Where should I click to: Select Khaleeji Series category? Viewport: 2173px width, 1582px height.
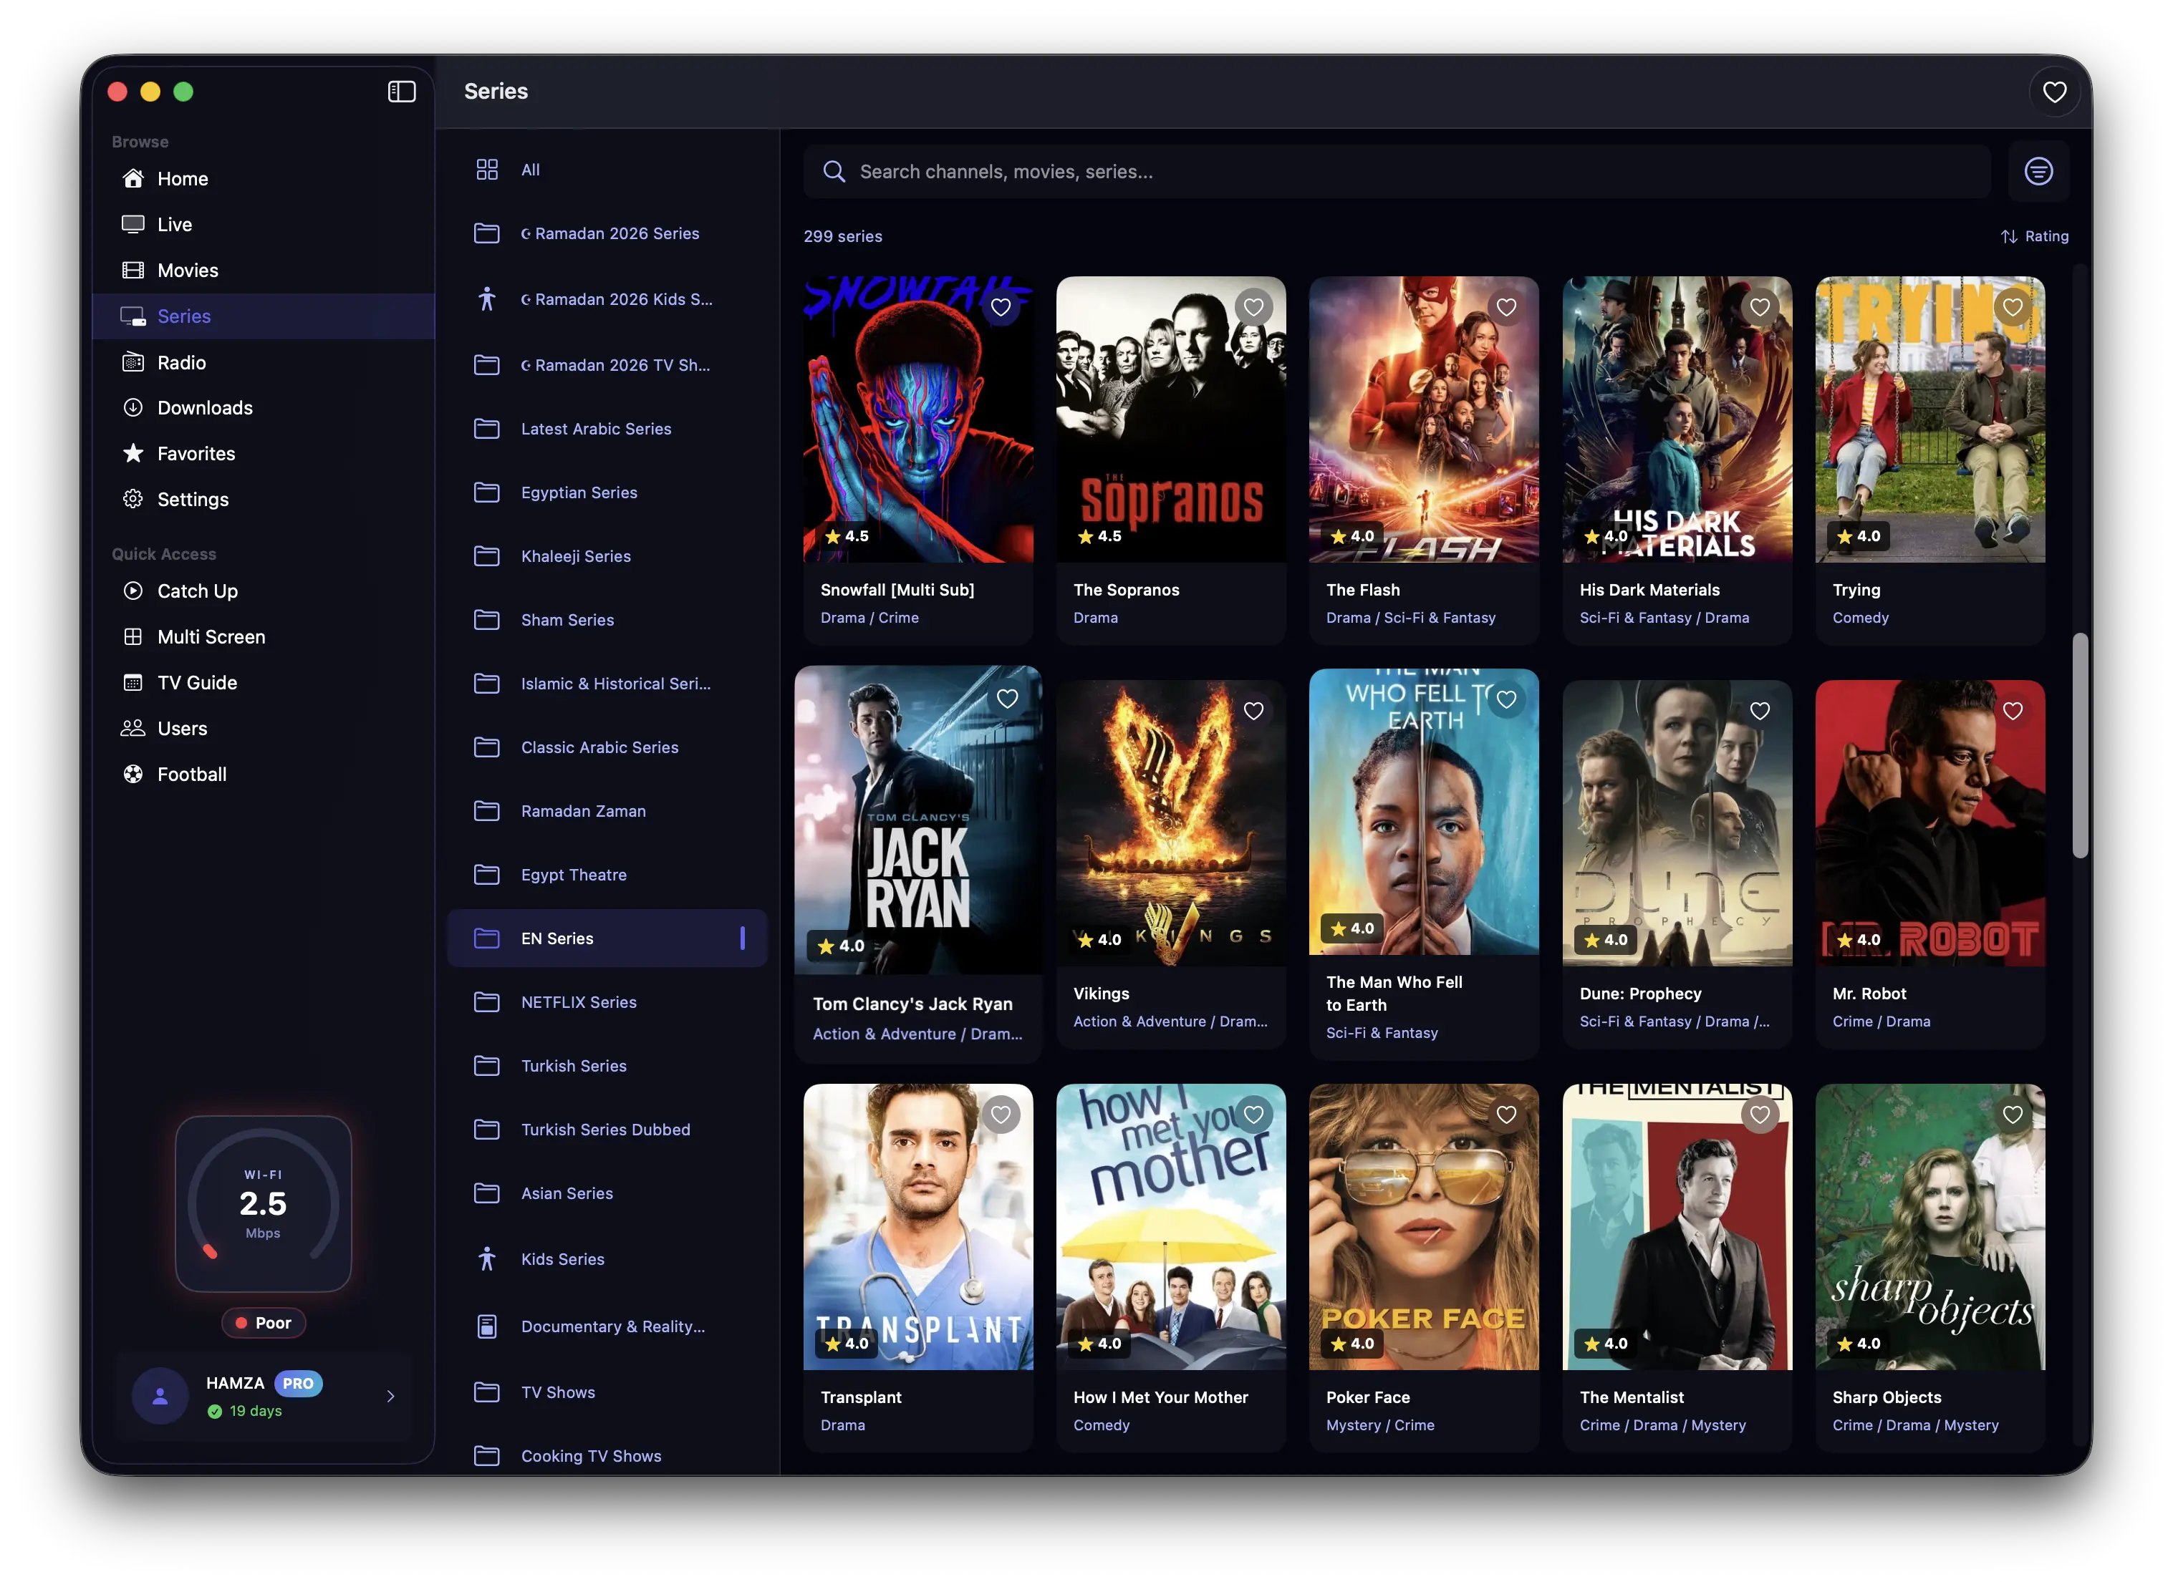pos(607,556)
